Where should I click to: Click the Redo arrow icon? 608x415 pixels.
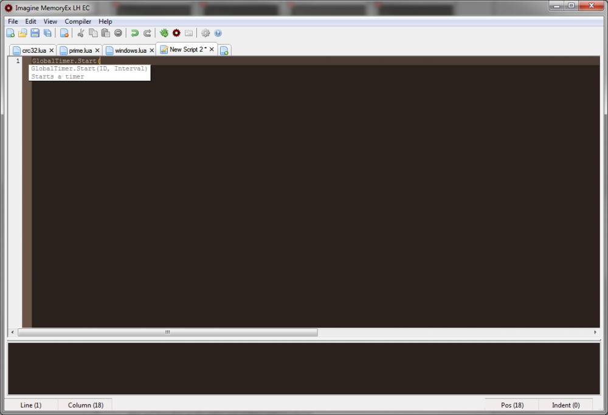(x=147, y=33)
